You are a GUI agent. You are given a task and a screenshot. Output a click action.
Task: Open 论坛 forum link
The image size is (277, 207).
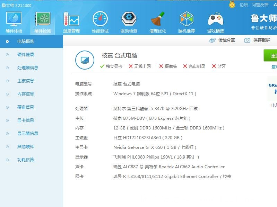(244, 5)
